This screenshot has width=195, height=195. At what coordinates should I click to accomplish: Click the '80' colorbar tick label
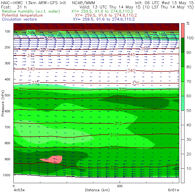coord(189,67)
